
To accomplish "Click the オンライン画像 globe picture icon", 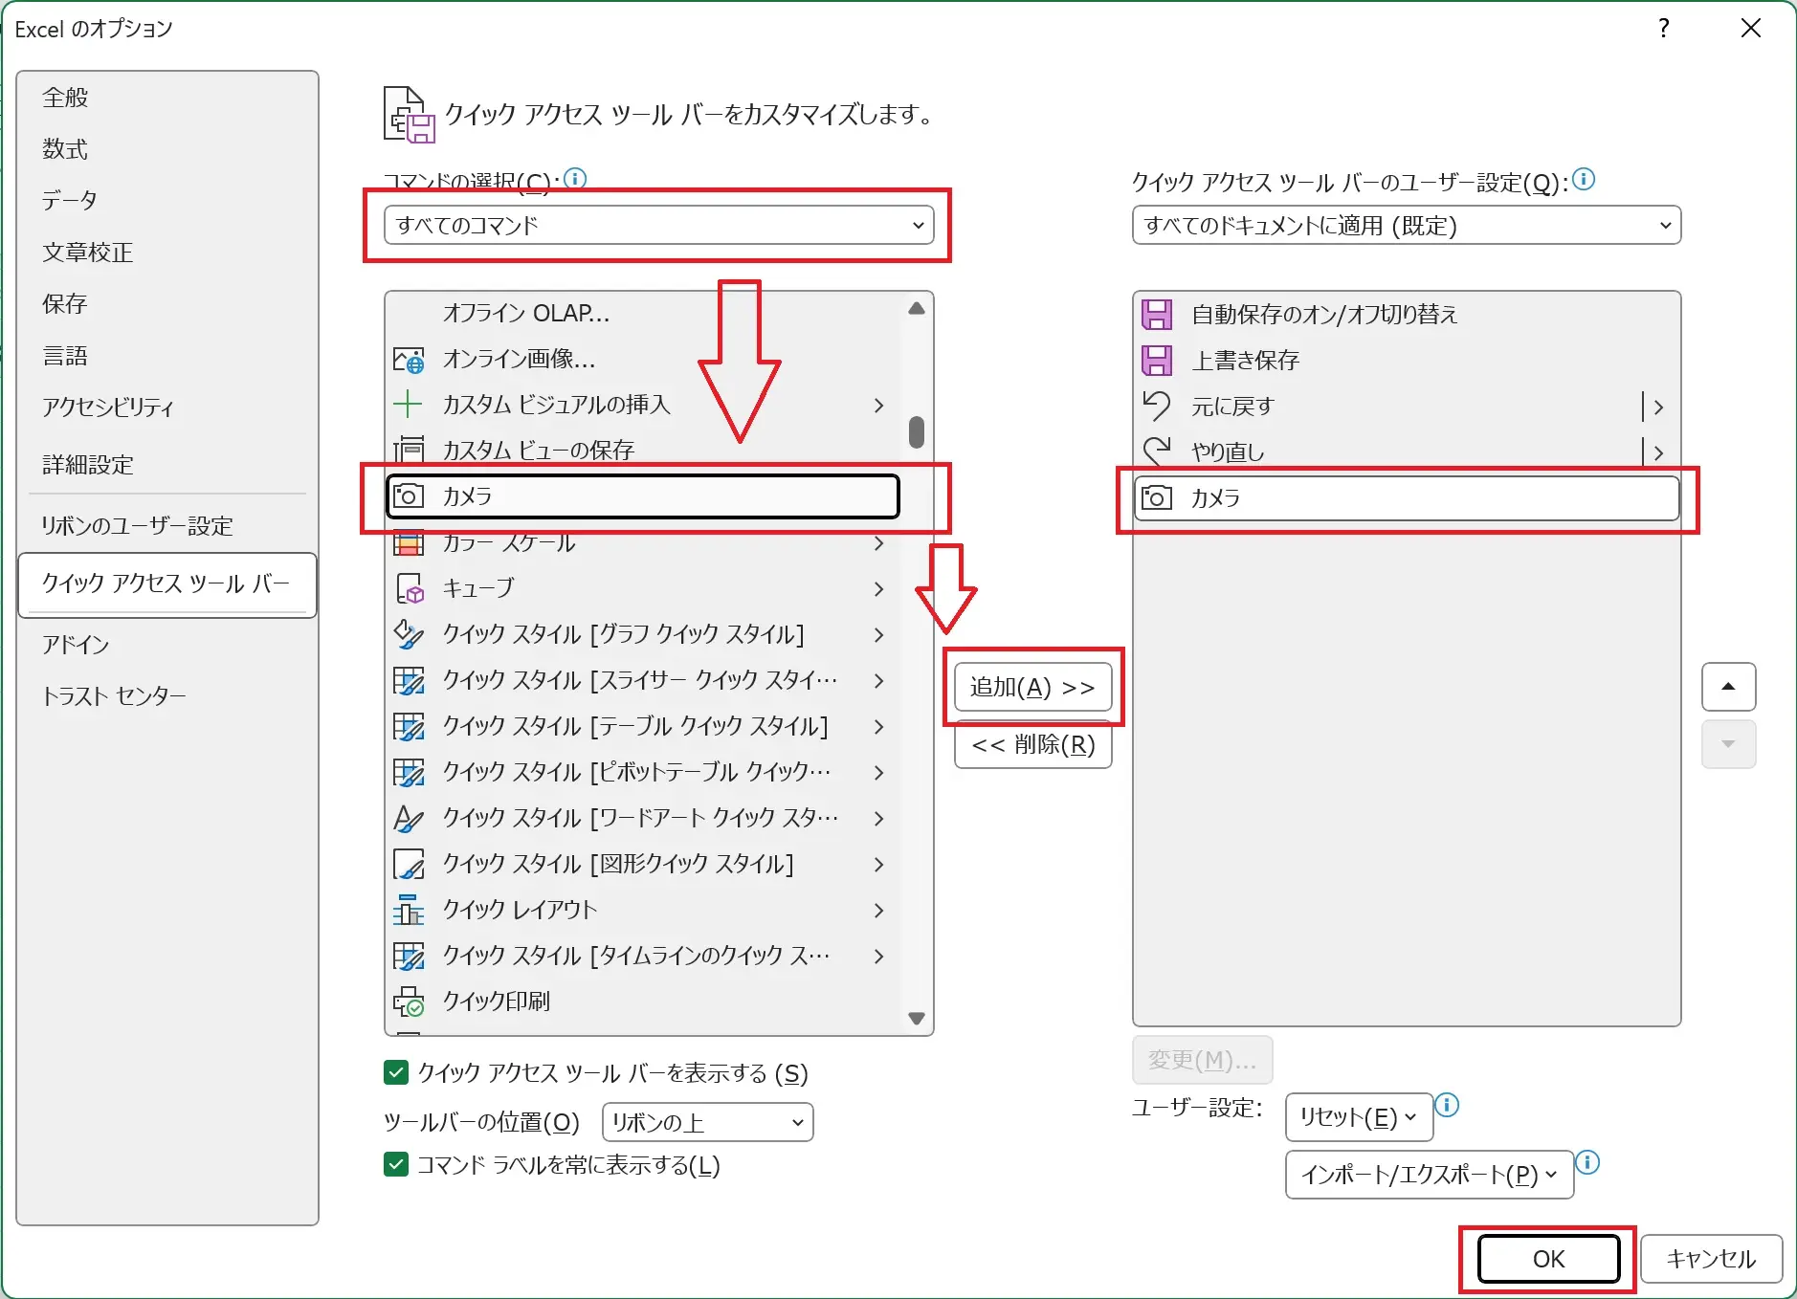I will coord(409,360).
